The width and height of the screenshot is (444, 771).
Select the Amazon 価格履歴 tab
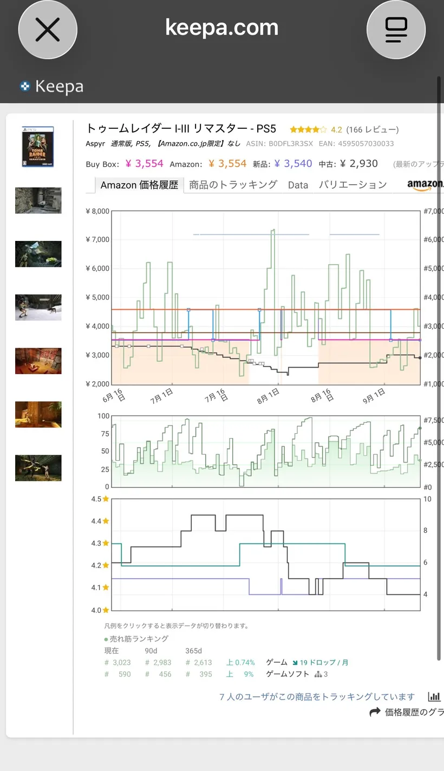pos(139,185)
